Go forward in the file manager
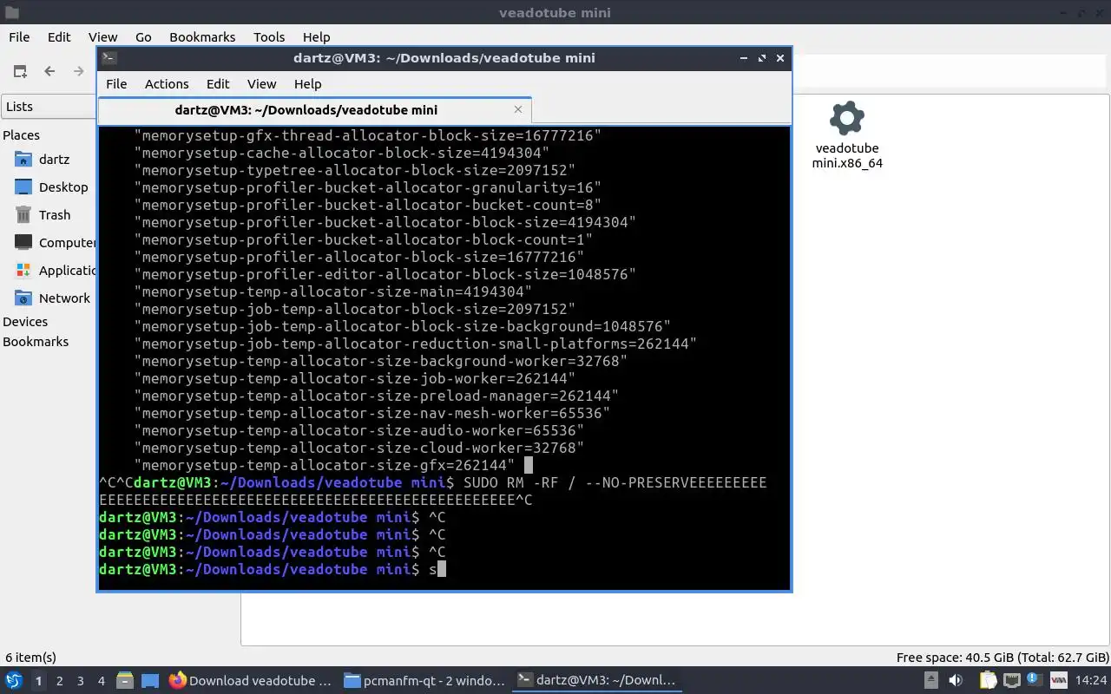Image resolution: width=1111 pixels, height=694 pixels. pyautogui.click(x=79, y=71)
